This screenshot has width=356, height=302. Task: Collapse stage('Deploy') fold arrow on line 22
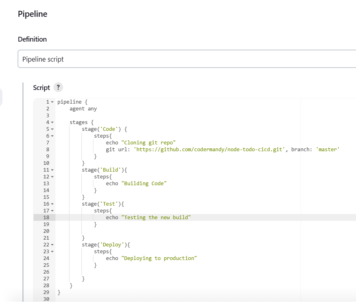(x=52, y=245)
